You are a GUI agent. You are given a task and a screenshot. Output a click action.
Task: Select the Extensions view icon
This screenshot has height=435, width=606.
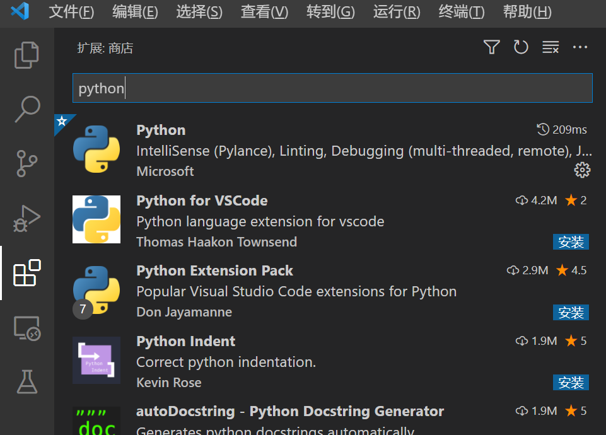click(x=27, y=273)
